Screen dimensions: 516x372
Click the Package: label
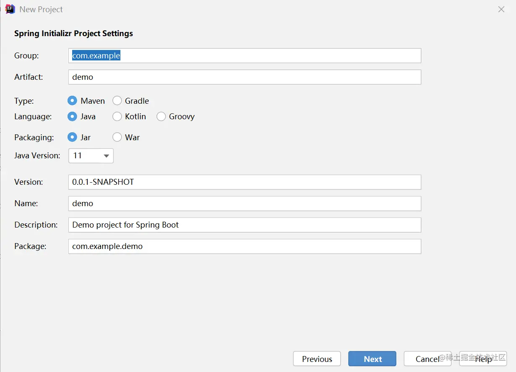(30, 246)
